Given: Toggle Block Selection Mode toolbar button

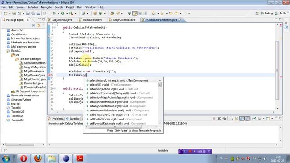Looking at the screenshot, I should 140,13.
